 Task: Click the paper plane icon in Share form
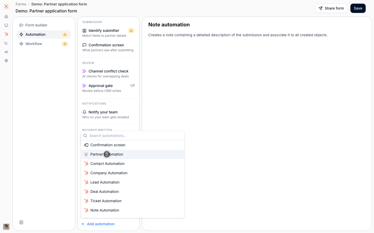click(x=320, y=8)
